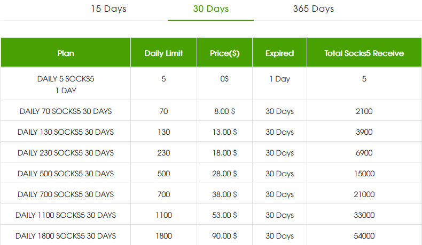Screen dimensions: 422x245
Task: Open the 365 Days tab
Action: click(x=314, y=9)
